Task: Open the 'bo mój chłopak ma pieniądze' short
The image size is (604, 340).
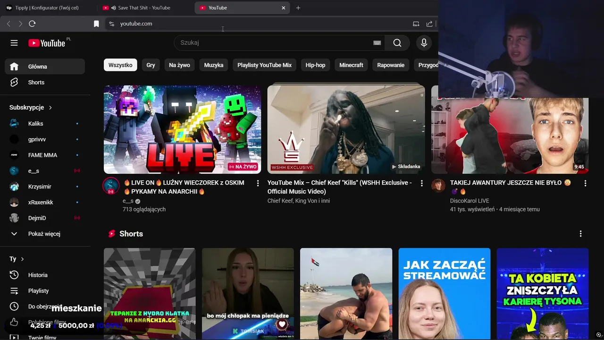Action: (x=248, y=294)
